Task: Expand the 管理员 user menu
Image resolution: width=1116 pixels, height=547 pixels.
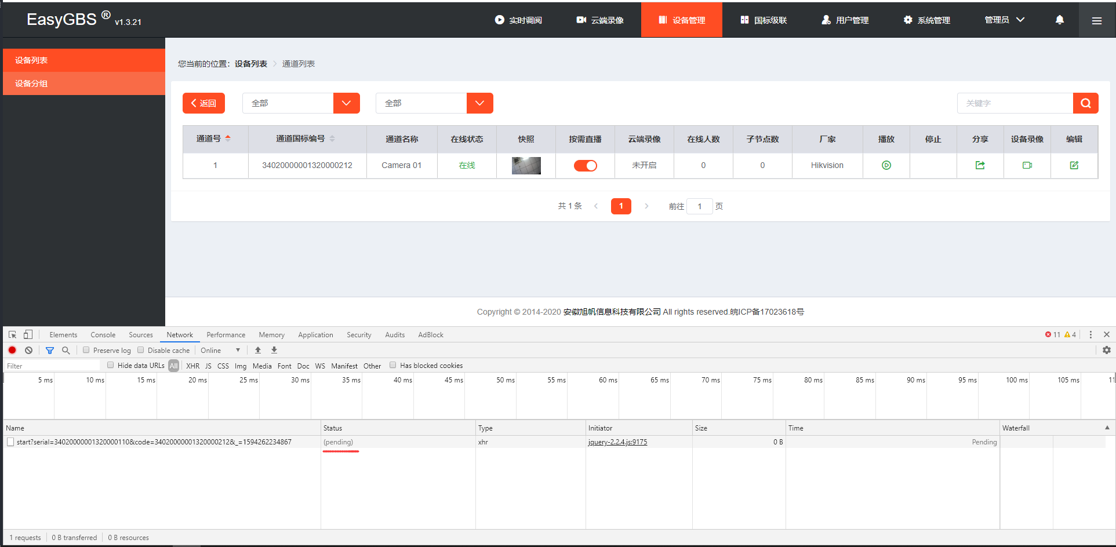Action: click(1005, 20)
